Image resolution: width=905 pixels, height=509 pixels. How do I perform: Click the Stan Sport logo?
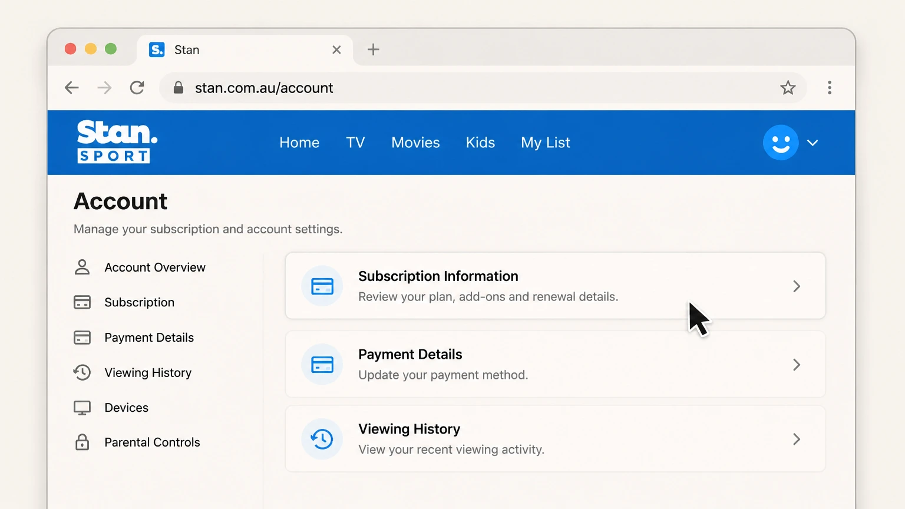tap(117, 141)
